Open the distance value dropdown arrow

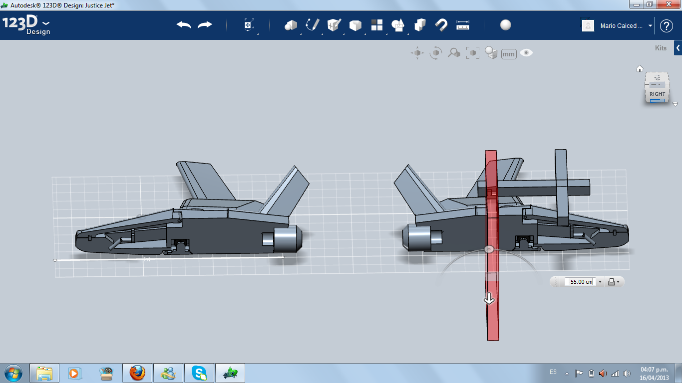(x=600, y=282)
